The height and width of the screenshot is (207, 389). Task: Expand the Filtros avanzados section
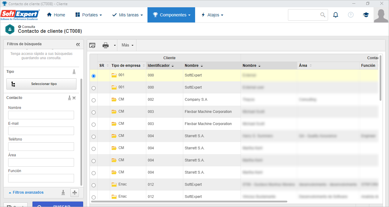click(x=26, y=192)
